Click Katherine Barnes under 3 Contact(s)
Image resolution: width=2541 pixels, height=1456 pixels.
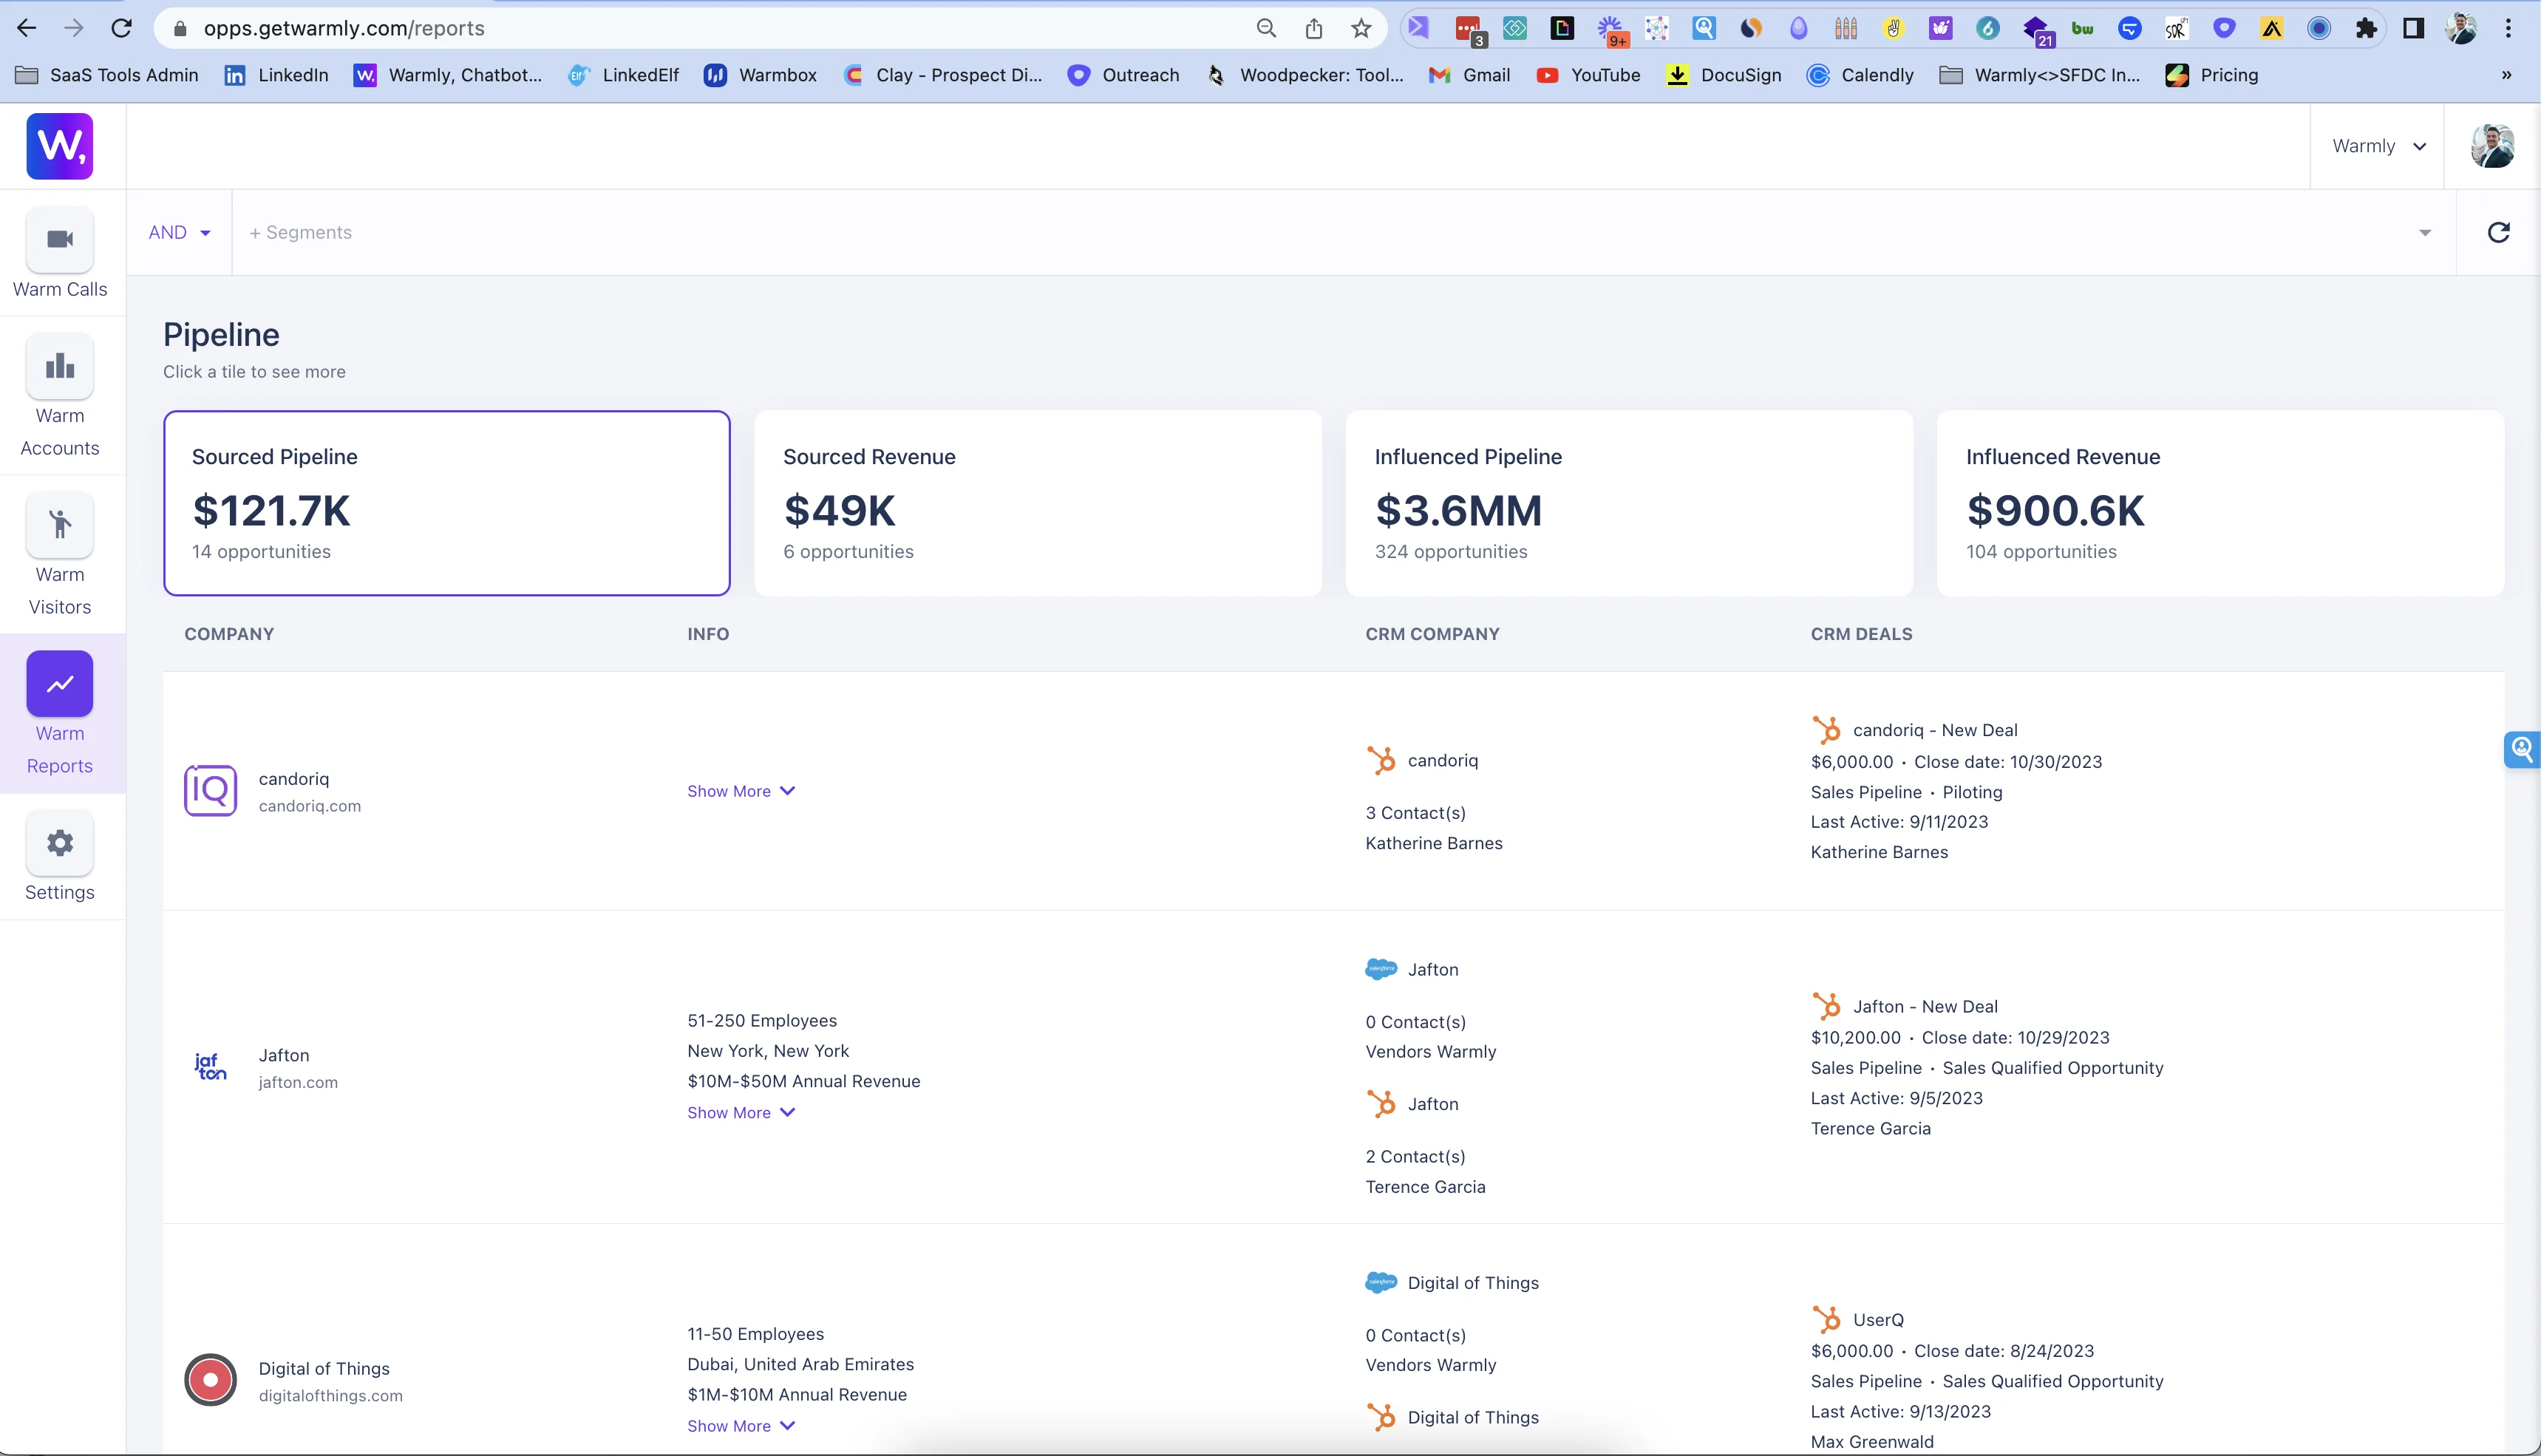pyautogui.click(x=1434, y=843)
